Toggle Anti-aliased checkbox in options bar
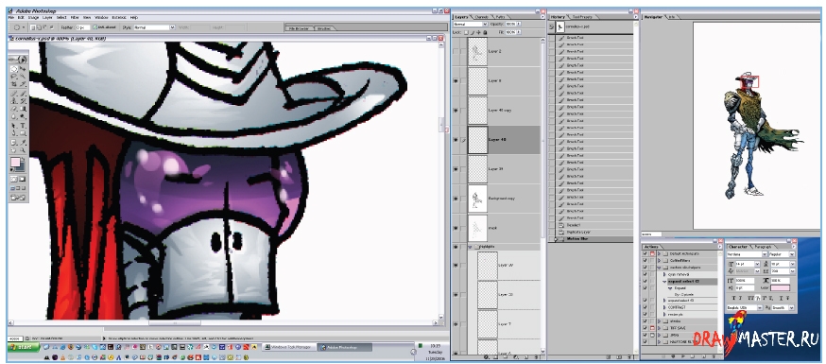 click(95, 27)
